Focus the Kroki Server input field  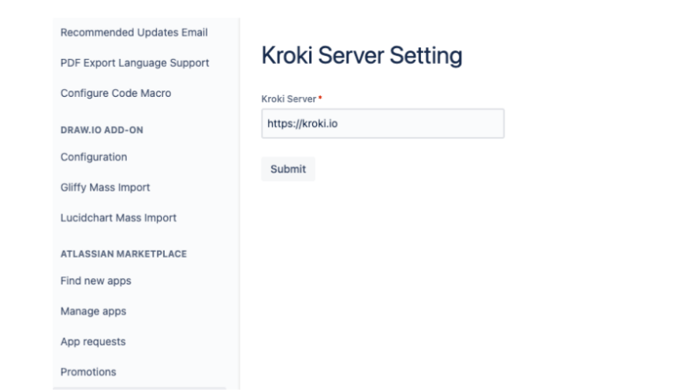pyautogui.click(x=382, y=124)
